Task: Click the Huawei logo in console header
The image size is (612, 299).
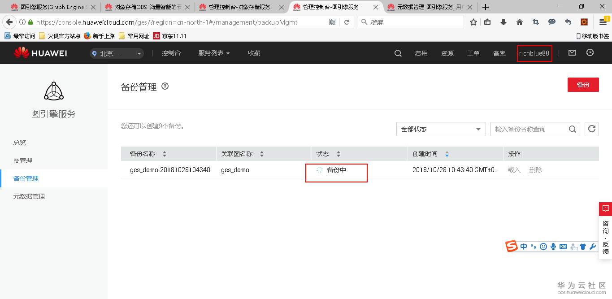Action: [40, 53]
